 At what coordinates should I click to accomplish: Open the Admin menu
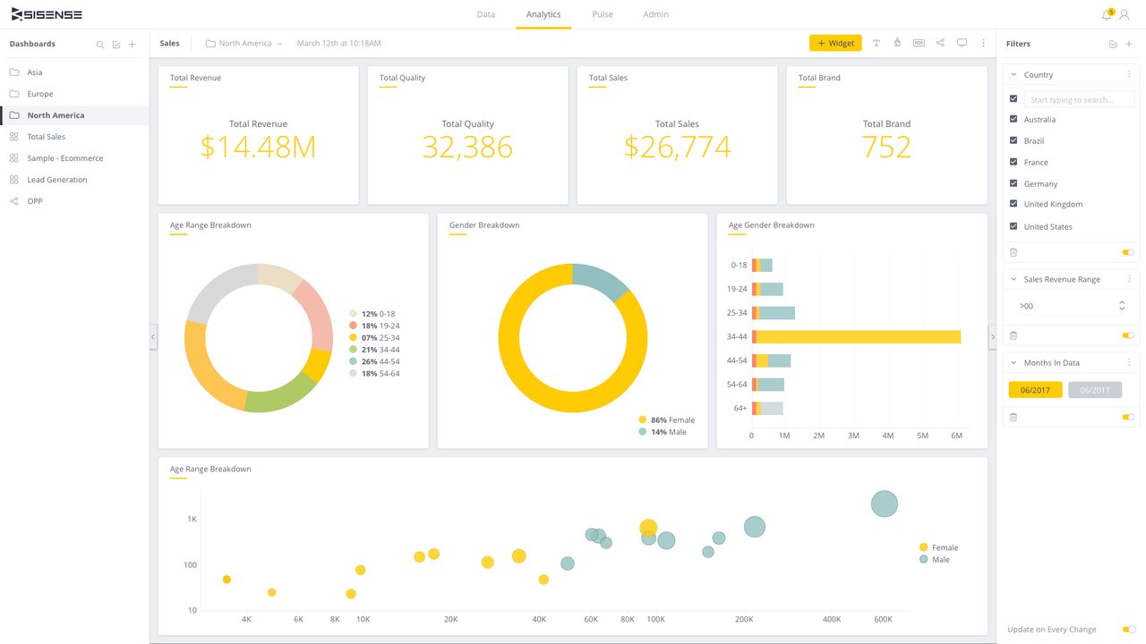[655, 13]
